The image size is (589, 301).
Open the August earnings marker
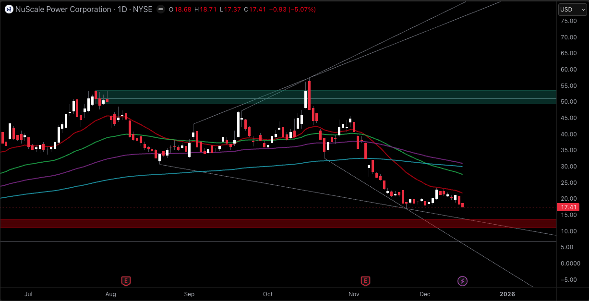126,280
